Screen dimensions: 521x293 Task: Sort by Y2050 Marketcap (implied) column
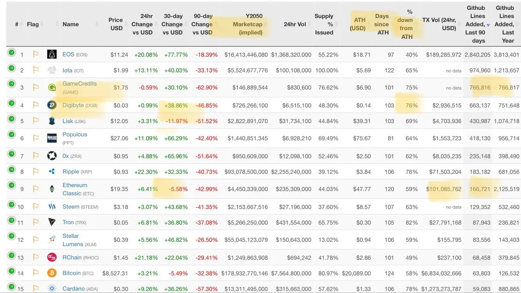point(247,24)
